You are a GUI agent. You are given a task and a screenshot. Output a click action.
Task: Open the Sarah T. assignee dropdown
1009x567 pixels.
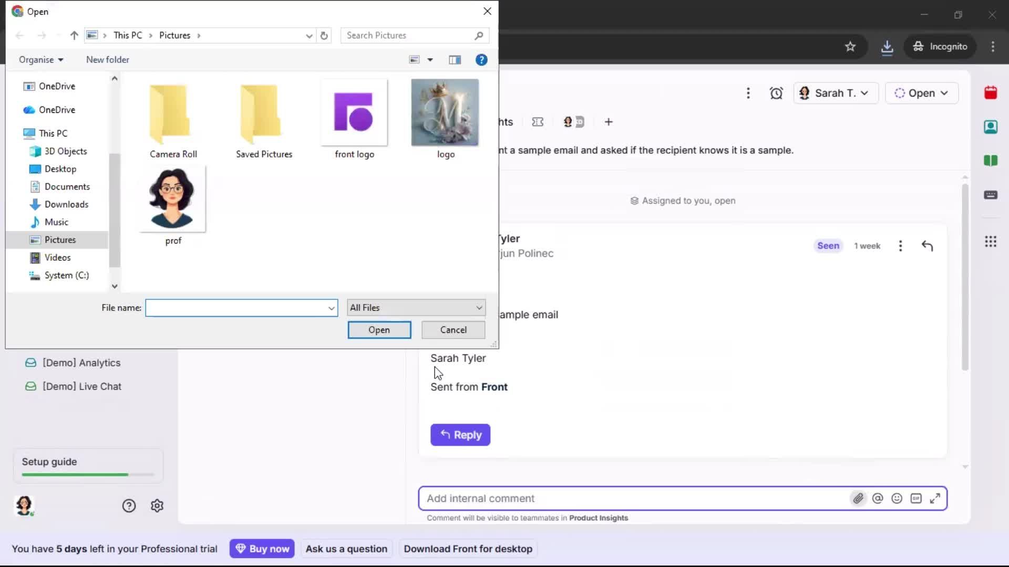click(836, 92)
